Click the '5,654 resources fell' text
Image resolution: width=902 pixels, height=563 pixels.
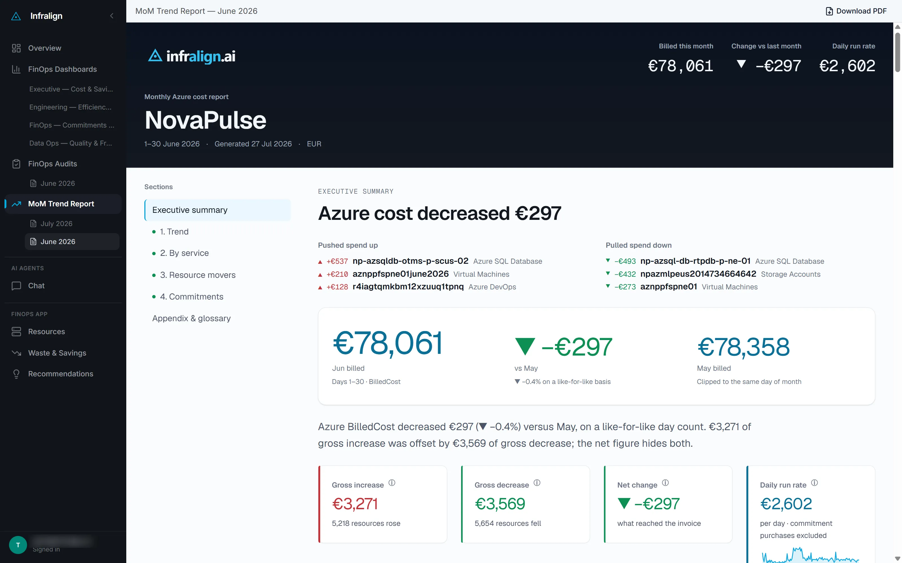click(508, 523)
